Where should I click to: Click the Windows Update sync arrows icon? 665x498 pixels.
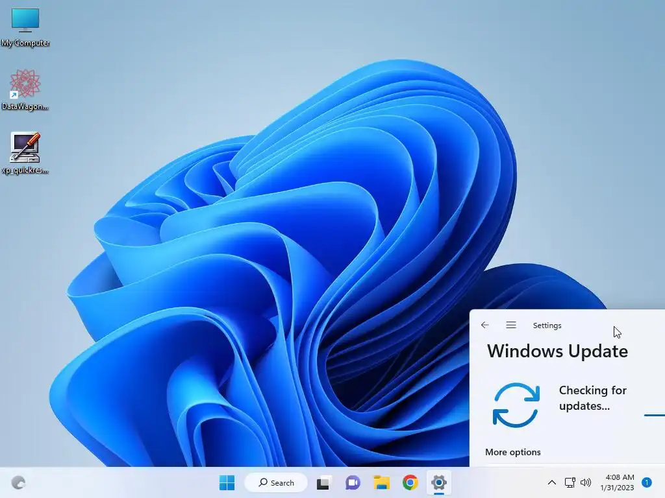click(x=516, y=405)
